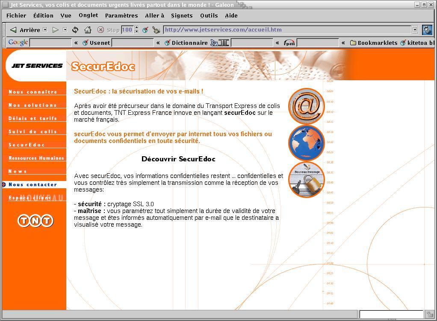
Task: Open the Paramètres menu
Action: point(121,15)
